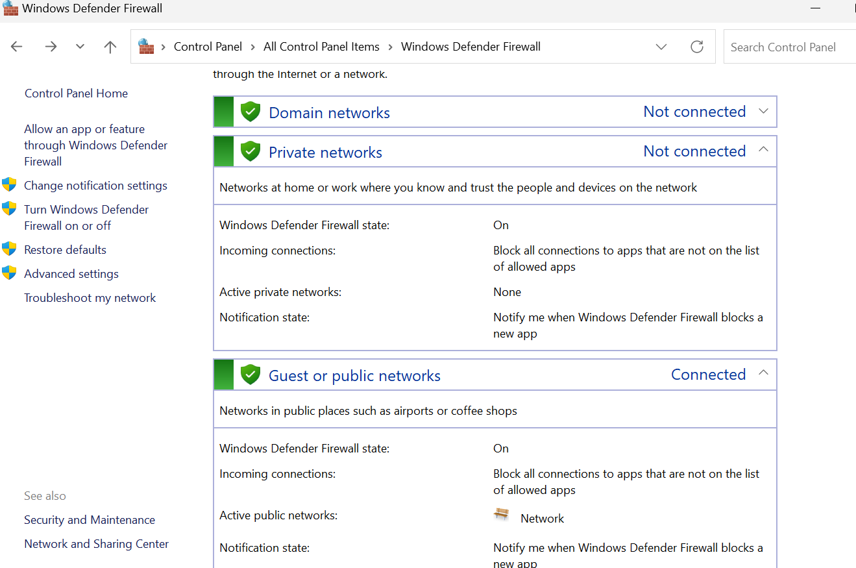Viewport: 856px width, 568px height.
Task: Click 'Active private networks:' label
Action: 280,292
